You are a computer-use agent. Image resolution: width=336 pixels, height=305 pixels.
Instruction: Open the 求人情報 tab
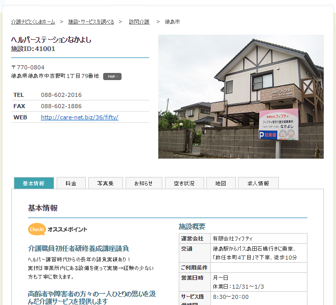coord(258,183)
